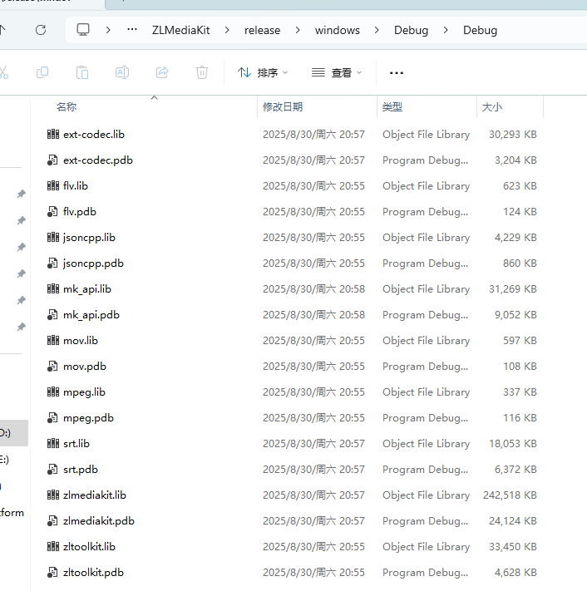Image resolution: width=587 pixels, height=591 pixels.
Task: Click library icon next to mov.lib
Action: click(x=52, y=341)
